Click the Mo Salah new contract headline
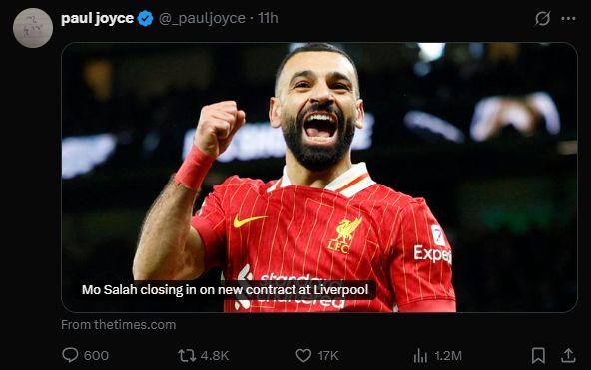 pos(225,290)
